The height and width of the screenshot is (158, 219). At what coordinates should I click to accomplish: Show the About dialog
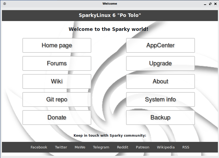160,81
